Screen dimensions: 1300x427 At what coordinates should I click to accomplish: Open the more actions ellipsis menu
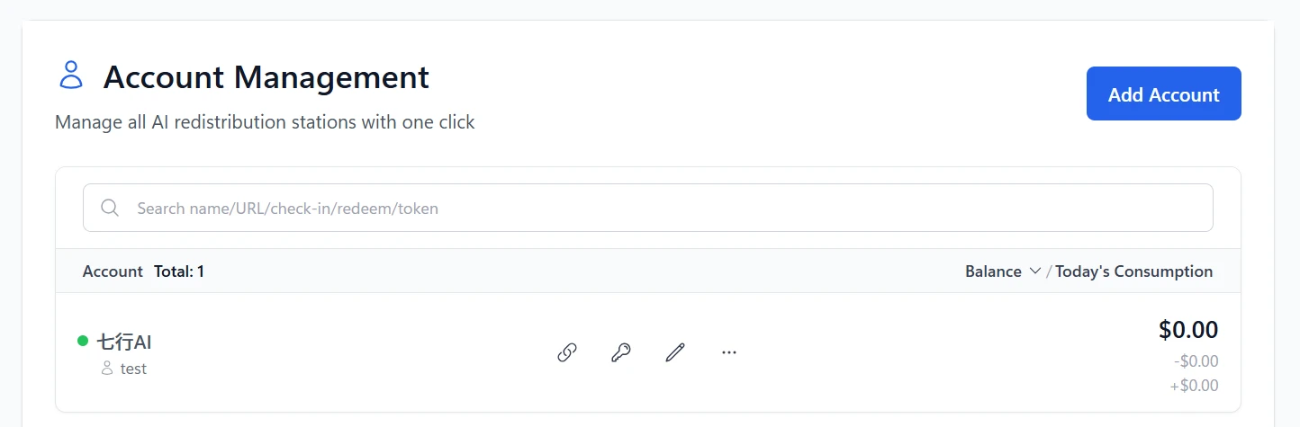point(729,352)
